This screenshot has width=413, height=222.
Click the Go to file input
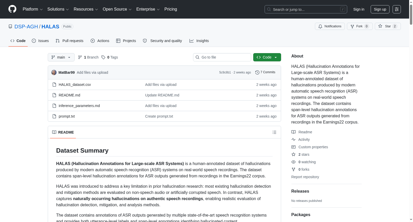222,57
